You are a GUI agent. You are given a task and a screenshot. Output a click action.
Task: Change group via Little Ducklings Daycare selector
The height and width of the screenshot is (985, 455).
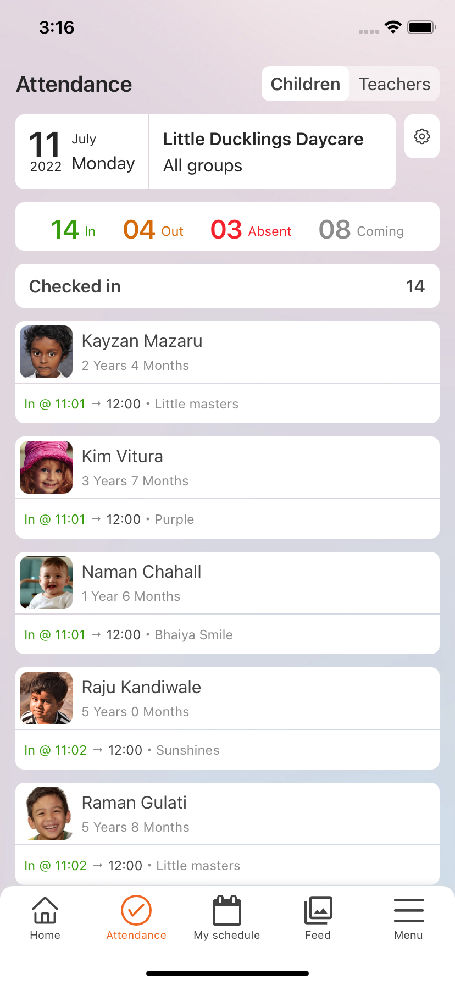click(272, 152)
